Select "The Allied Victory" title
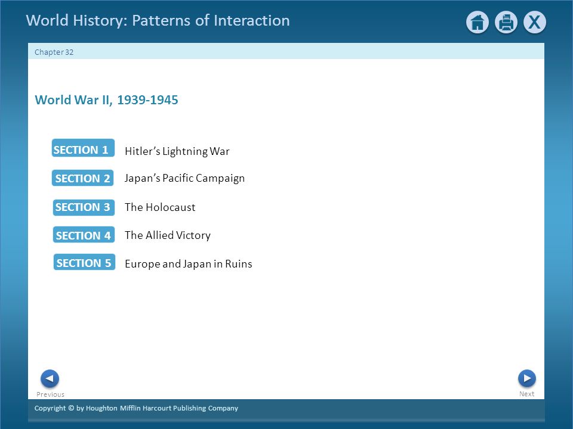Image resolution: width=573 pixels, height=429 pixels. coord(168,235)
